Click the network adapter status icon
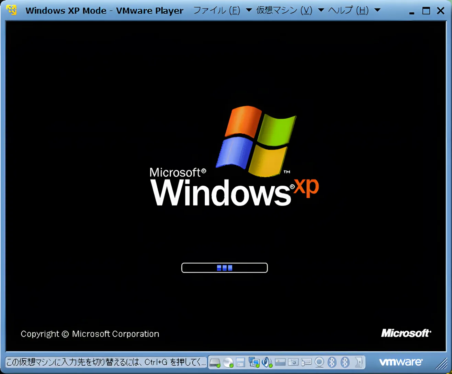The height and width of the screenshot is (374, 452). tap(254, 362)
